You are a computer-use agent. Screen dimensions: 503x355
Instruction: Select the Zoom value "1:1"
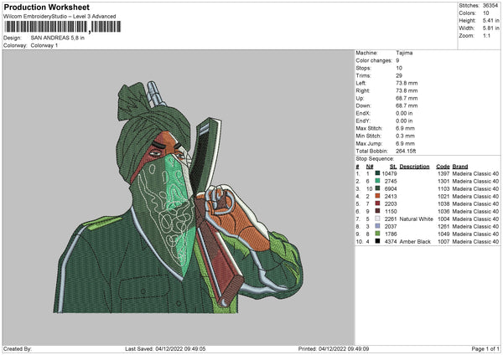tap(486, 35)
